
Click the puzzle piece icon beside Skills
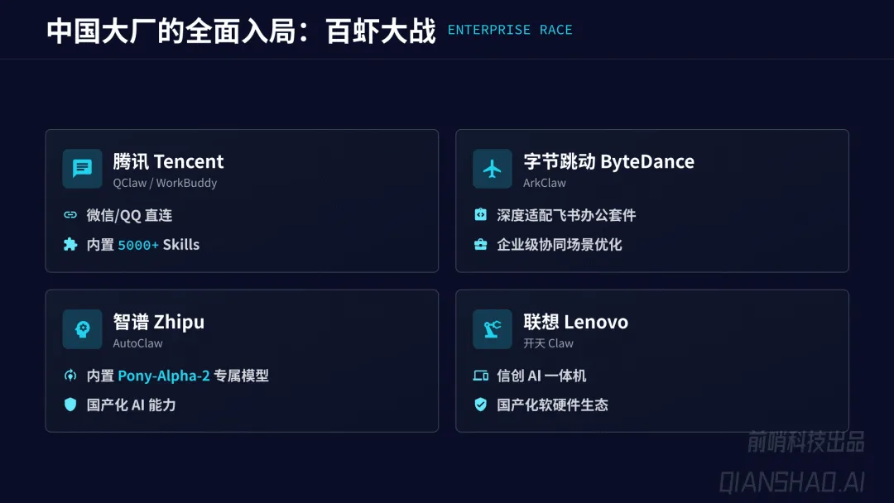(x=70, y=244)
